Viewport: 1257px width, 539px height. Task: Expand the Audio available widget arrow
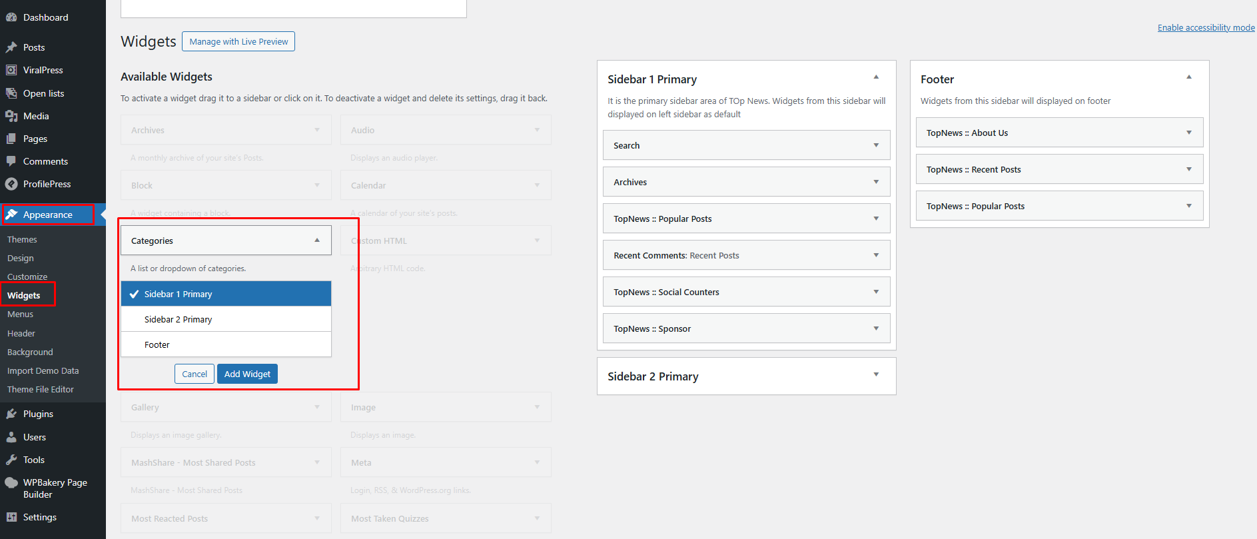pos(537,130)
